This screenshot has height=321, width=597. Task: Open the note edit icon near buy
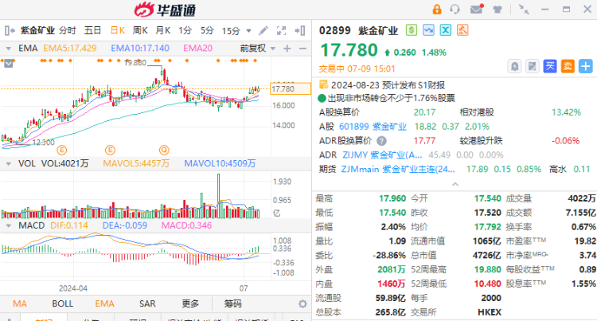pyautogui.click(x=533, y=67)
